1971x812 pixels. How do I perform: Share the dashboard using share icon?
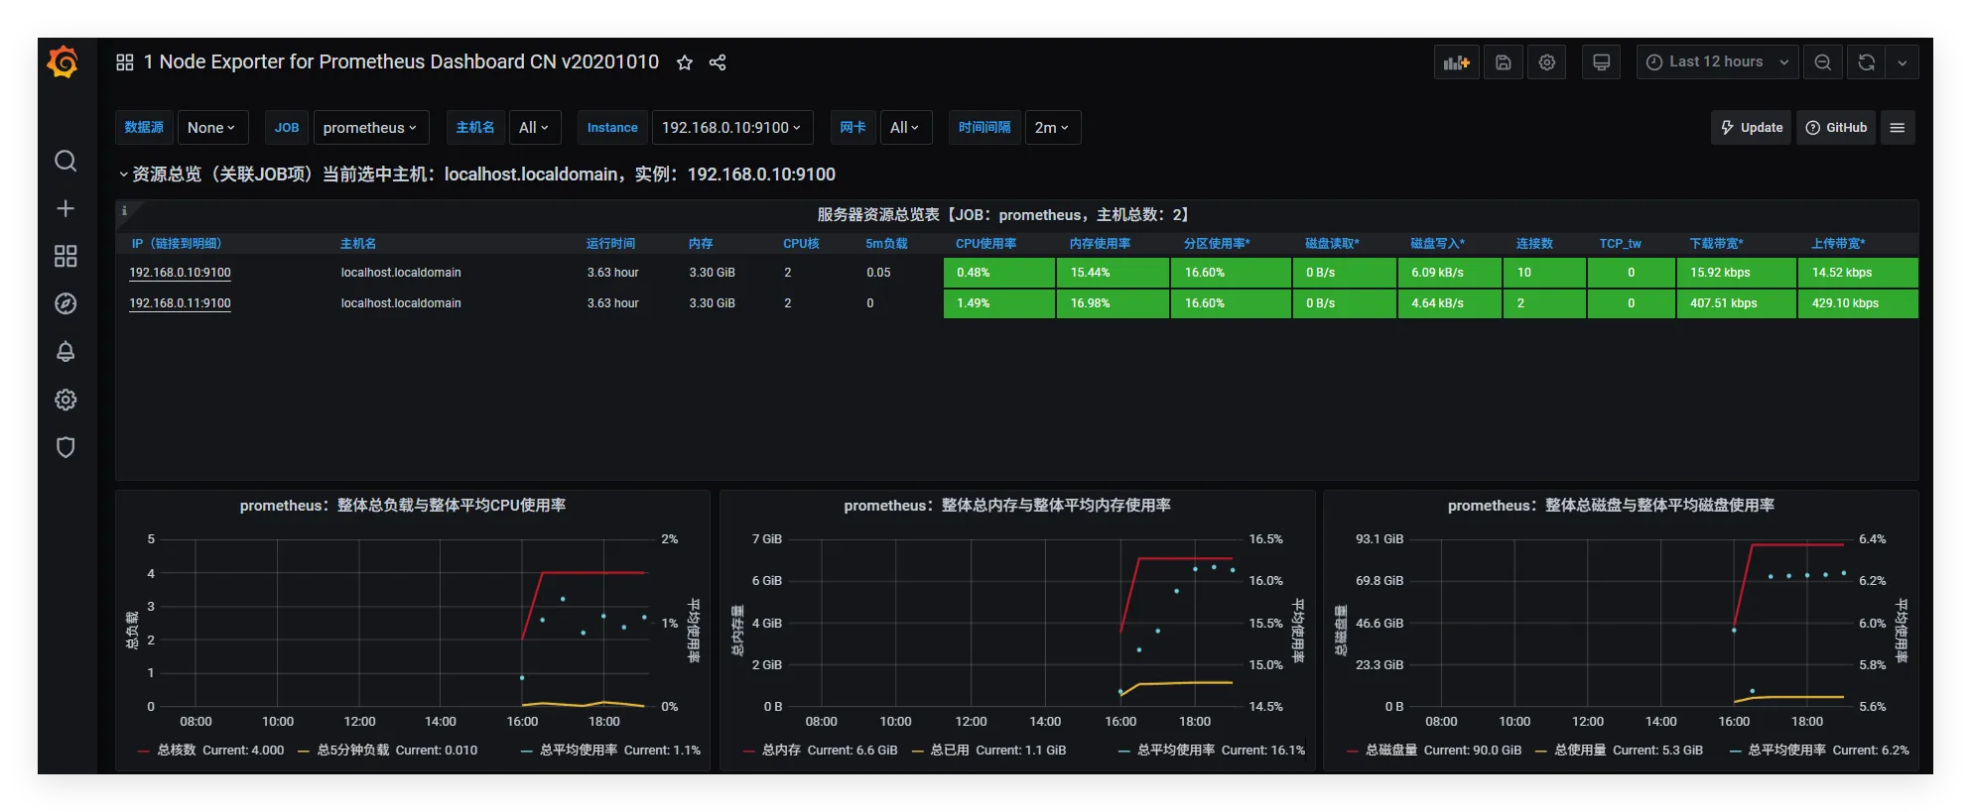click(718, 62)
